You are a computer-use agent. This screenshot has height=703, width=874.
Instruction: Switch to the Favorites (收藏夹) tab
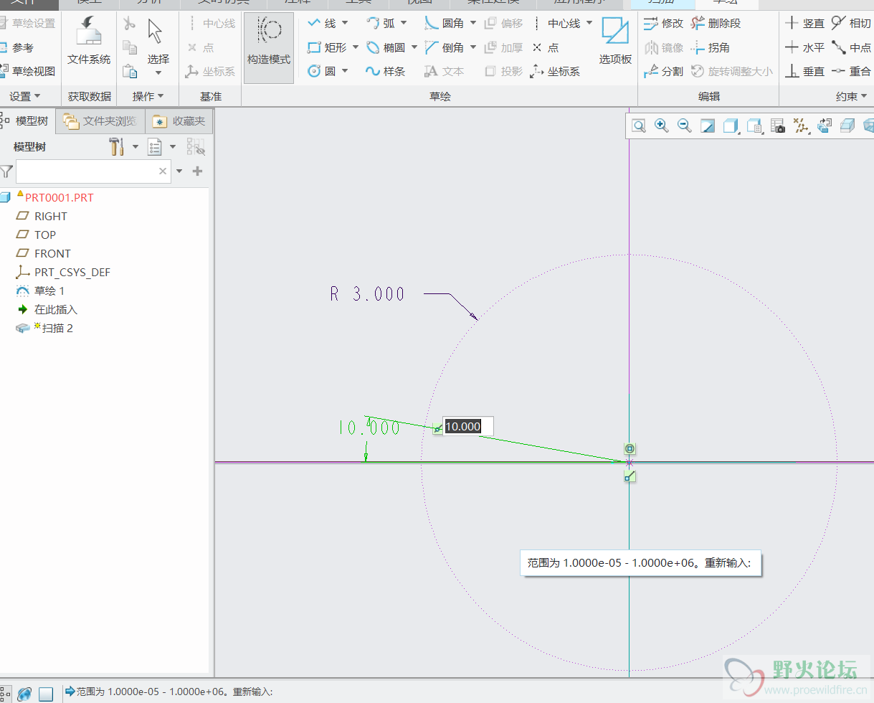tap(179, 121)
